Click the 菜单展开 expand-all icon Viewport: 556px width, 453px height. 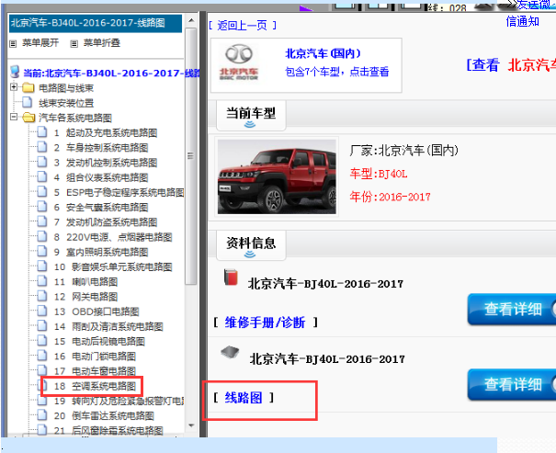pyautogui.click(x=13, y=43)
